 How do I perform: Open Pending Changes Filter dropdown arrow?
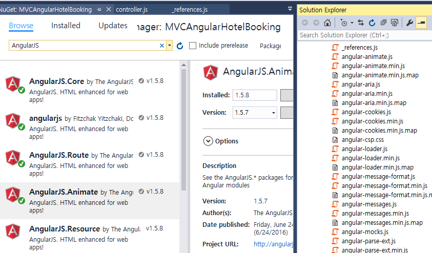coord(352,23)
